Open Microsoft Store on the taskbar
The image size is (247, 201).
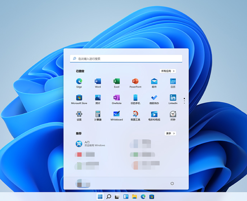click(x=152, y=197)
